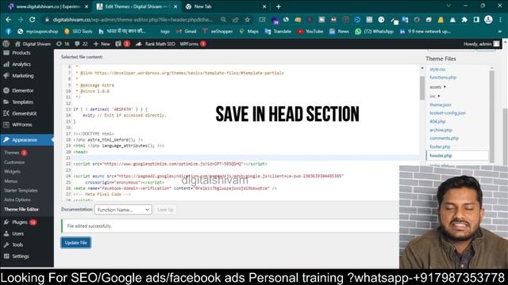This screenshot has width=508, height=285.
Task: Open the Howdy, admin account menu
Action: tap(482, 44)
